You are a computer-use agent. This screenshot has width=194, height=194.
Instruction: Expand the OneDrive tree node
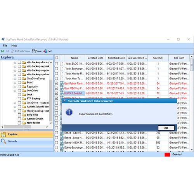(15, 91)
